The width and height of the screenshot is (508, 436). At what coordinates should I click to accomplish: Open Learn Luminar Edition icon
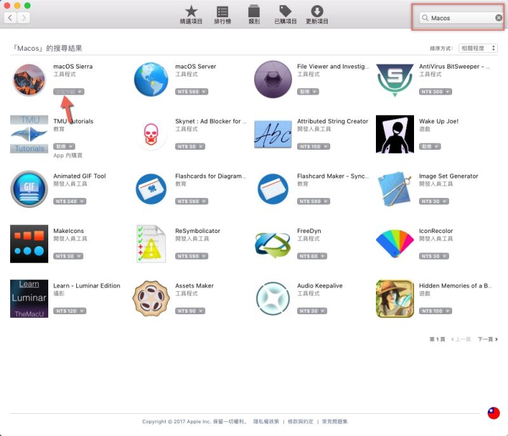(x=29, y=298)
